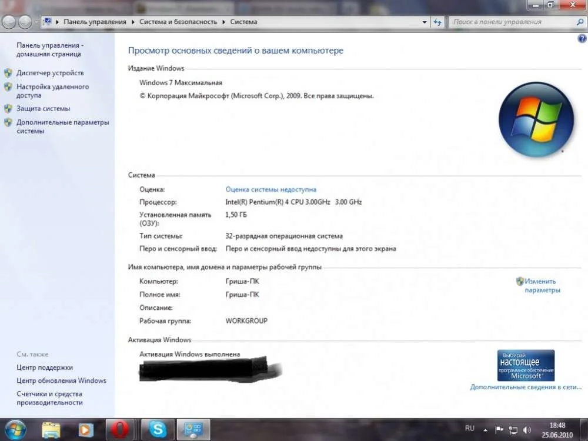Click the network tray icon

(513, 430)
